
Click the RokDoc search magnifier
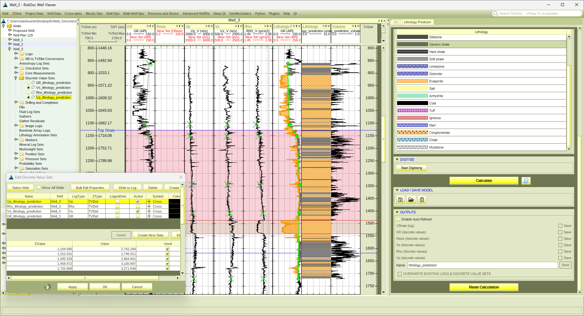pyautogui.click(x=495, y=13)
